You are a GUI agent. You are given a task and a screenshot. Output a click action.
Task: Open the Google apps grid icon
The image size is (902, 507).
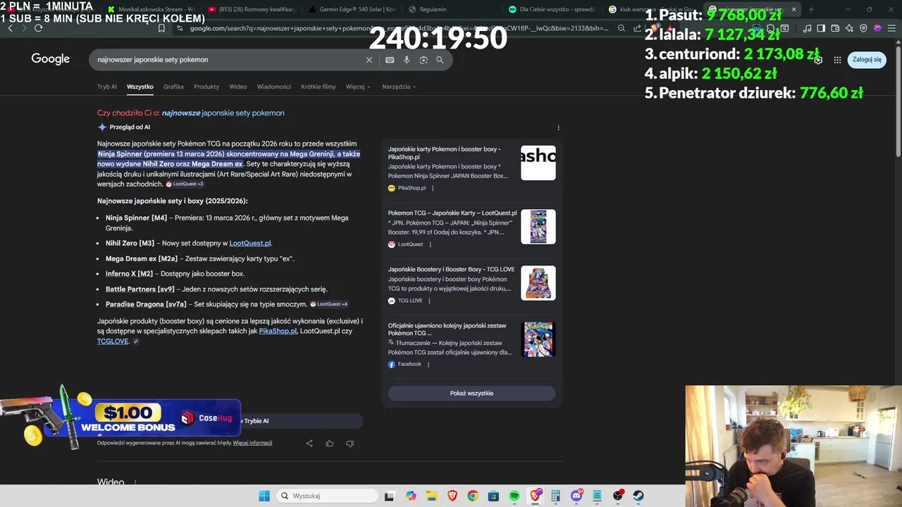click(x=837, y=60)
